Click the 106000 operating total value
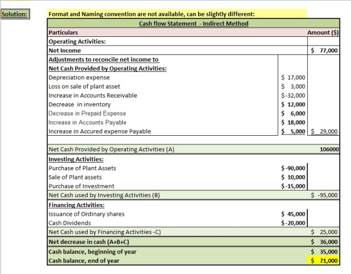The image size is (351, 274). (x=329, y=150)
